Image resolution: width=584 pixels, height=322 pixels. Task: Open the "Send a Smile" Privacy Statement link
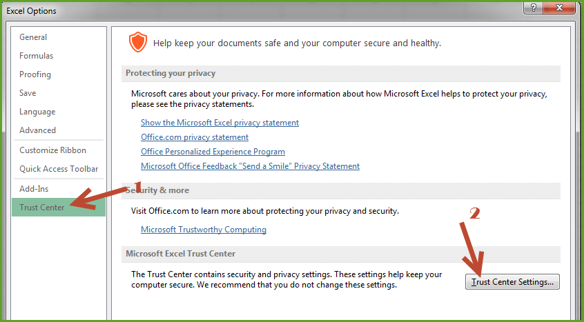click(x=250, y=166)
